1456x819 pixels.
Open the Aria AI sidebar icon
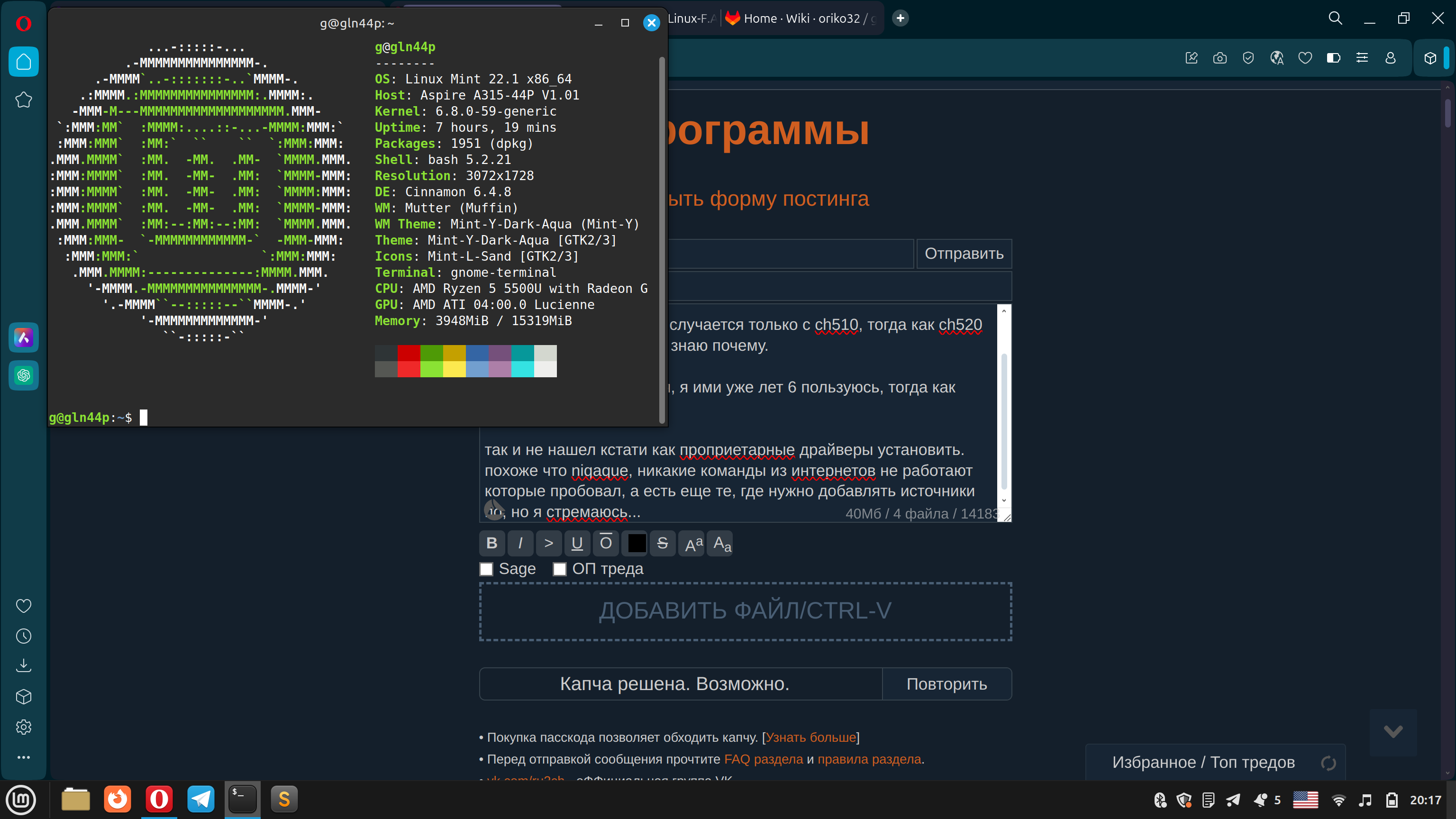[x=23, y=337]
